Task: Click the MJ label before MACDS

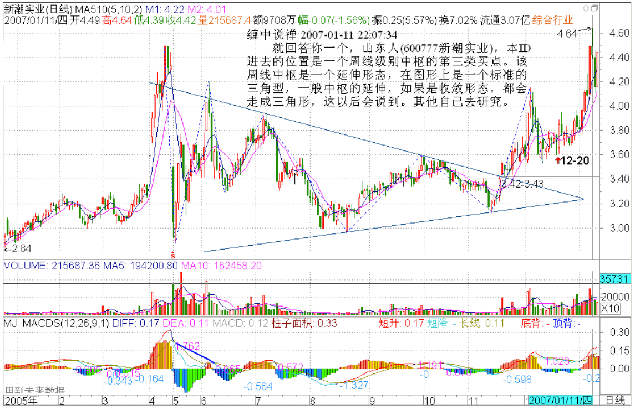Action: pyautogui.click(x=11, y=323)
